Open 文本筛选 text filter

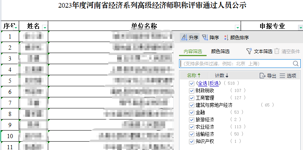click(x=259, y=52)
